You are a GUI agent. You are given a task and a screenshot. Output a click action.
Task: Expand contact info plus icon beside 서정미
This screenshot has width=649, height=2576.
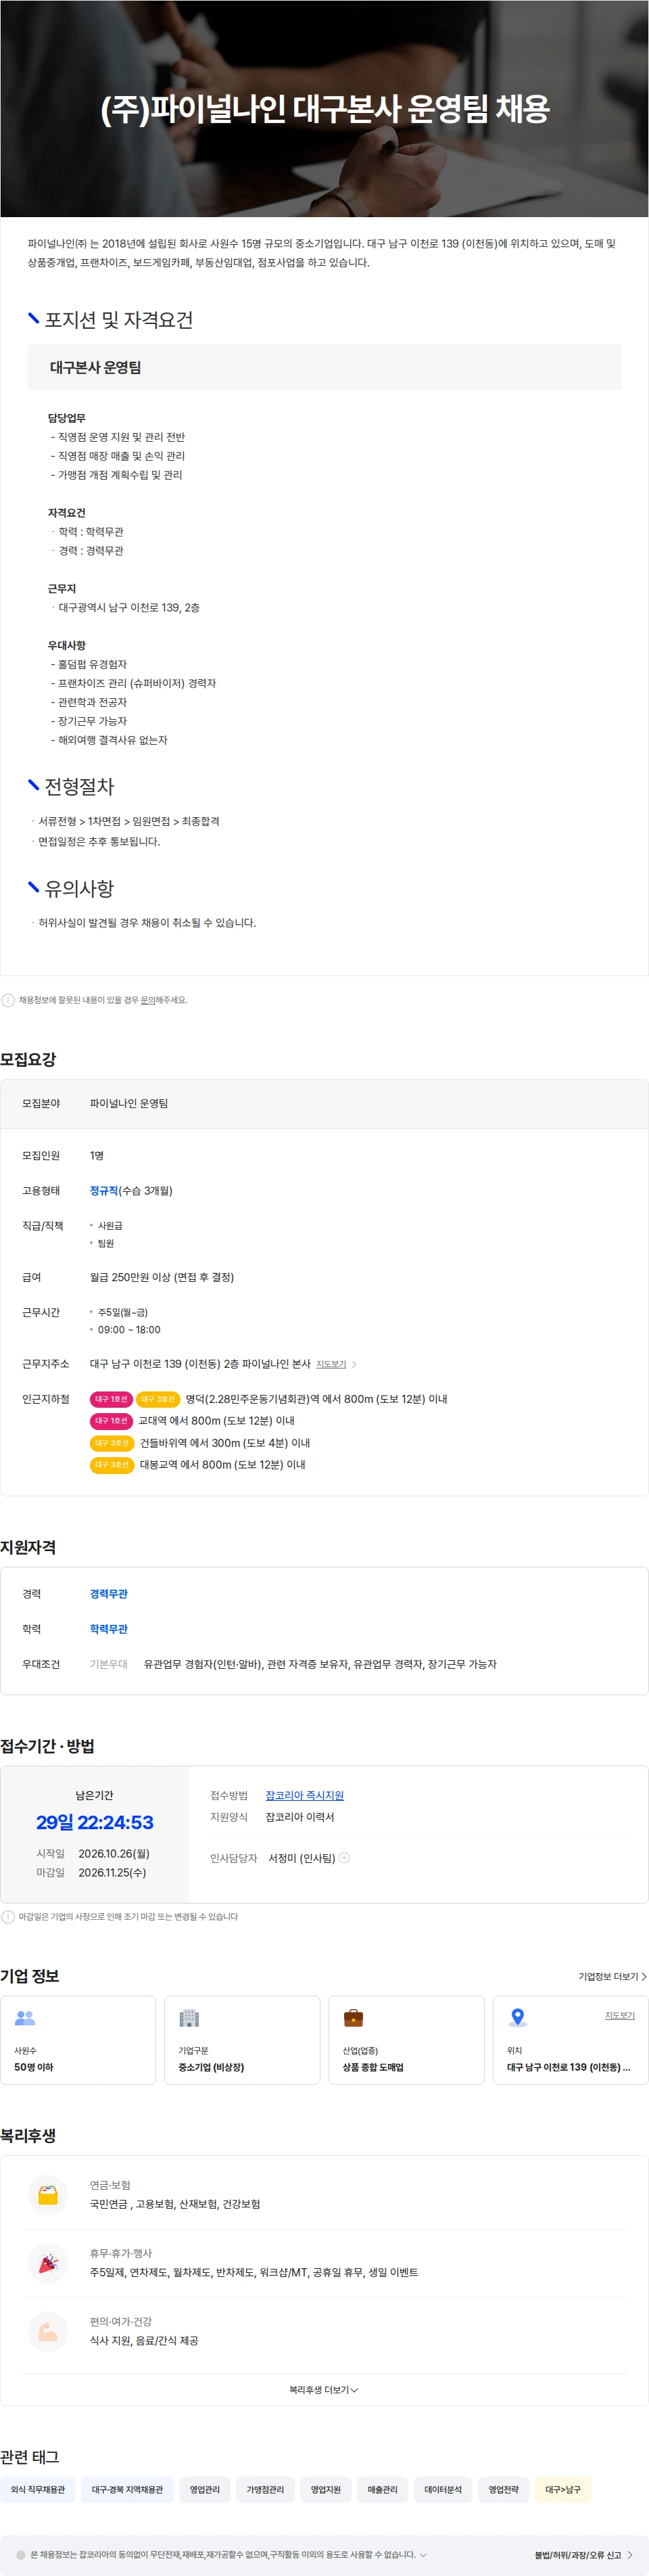click(344, 1858)
